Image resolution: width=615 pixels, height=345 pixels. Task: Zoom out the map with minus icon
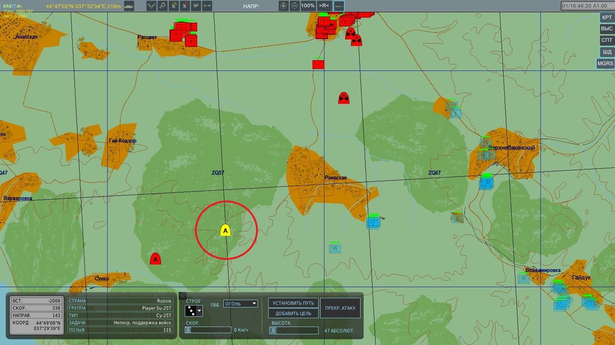tap(295, 6)
